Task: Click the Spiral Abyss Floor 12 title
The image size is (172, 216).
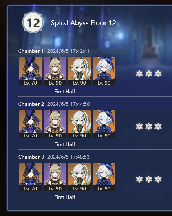Action: coord(84,23)
